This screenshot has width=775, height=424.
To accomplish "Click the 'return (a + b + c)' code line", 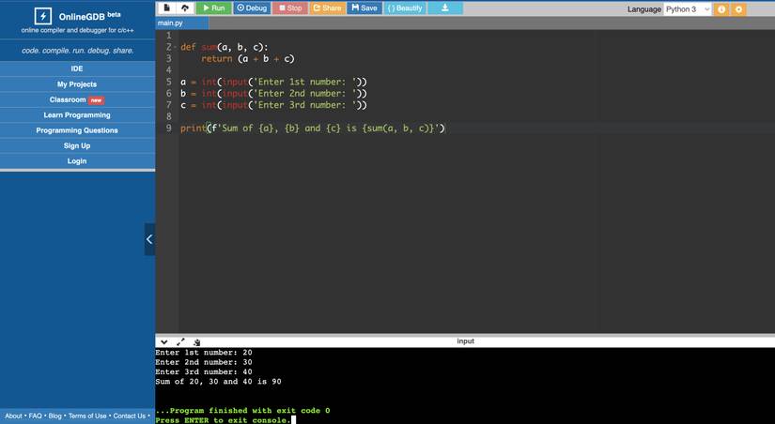I will (248, 59).
